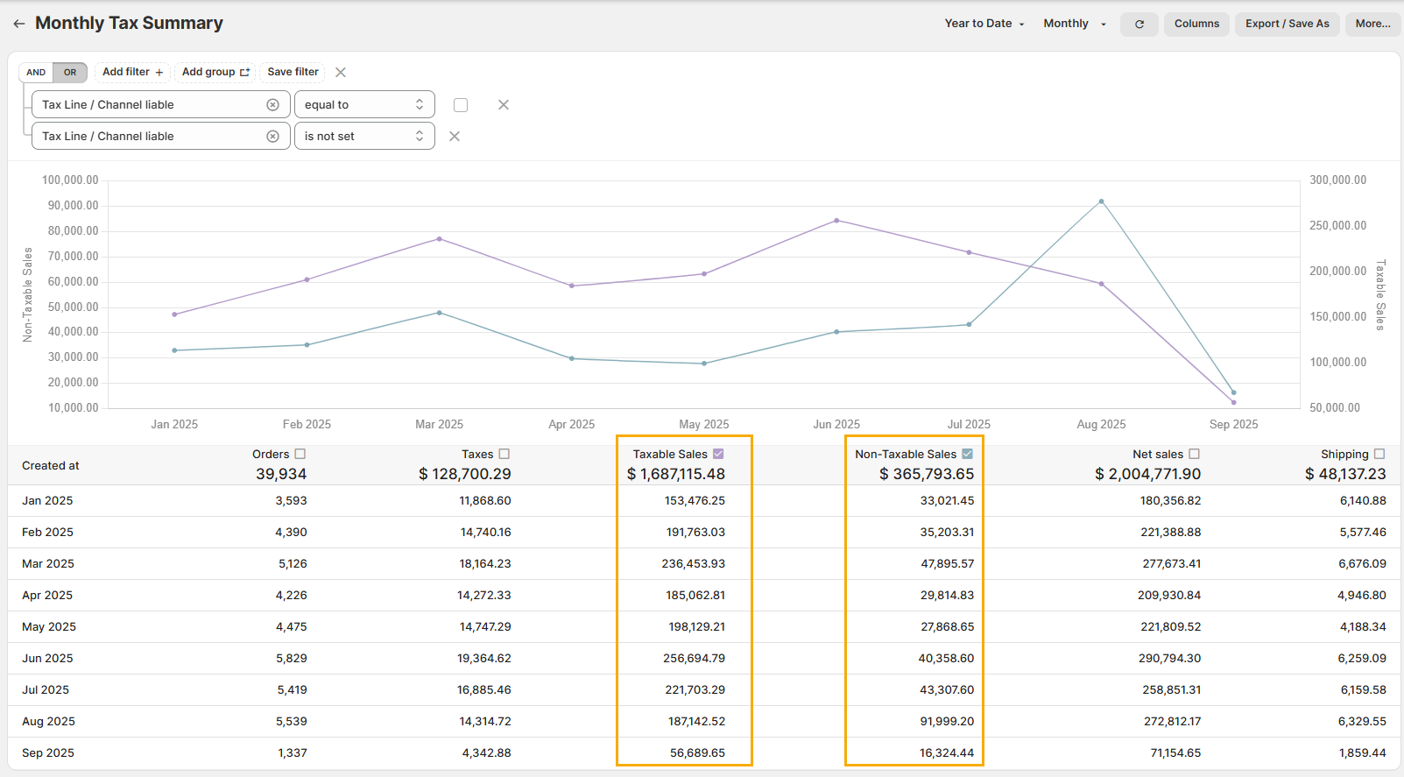Image resolution: width=1404 pixels, height=777 pixels.
Task: Open the Export / Save As menu
Action: [1287, 24]
